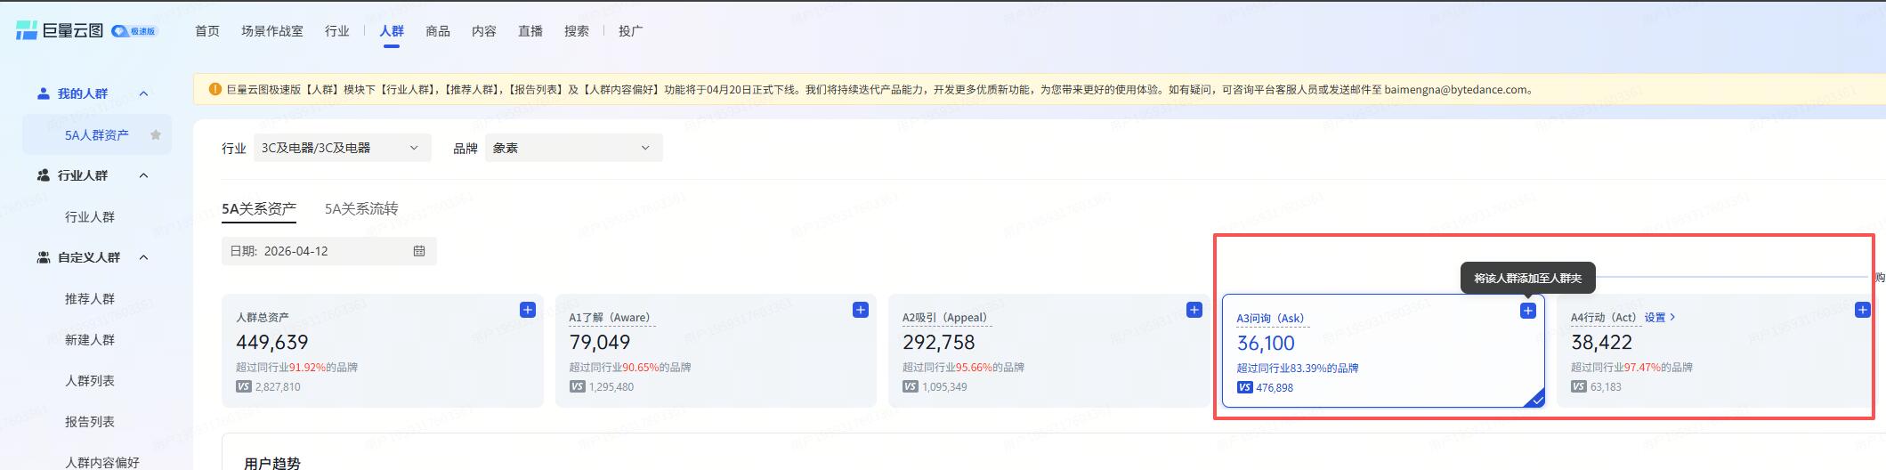This screenshot has width=1886, height=470.
Task: Click VS badge under A4行动
Action: coord(1579,387)
